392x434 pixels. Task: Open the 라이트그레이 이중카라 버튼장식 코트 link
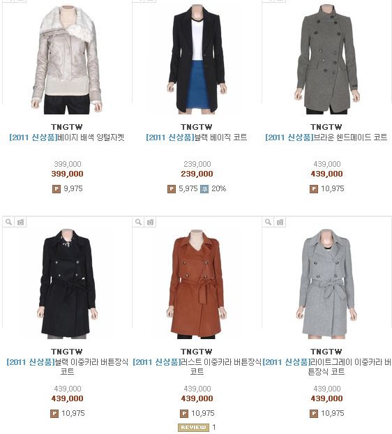click(x=326, y=366)
